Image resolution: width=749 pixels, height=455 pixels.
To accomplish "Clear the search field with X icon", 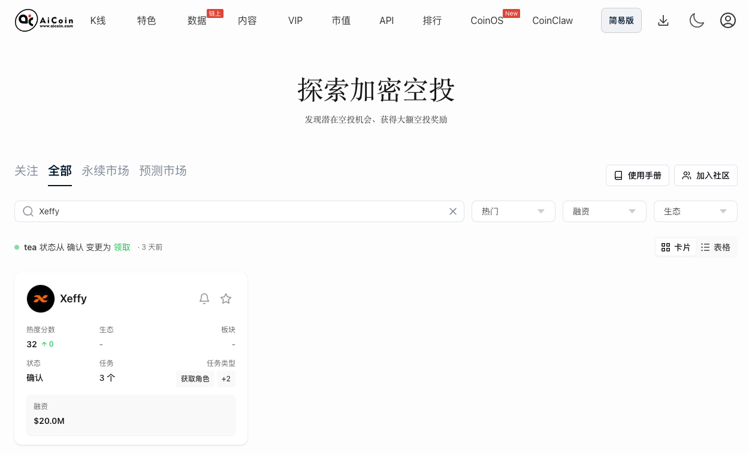I will [x=453, y=211].
